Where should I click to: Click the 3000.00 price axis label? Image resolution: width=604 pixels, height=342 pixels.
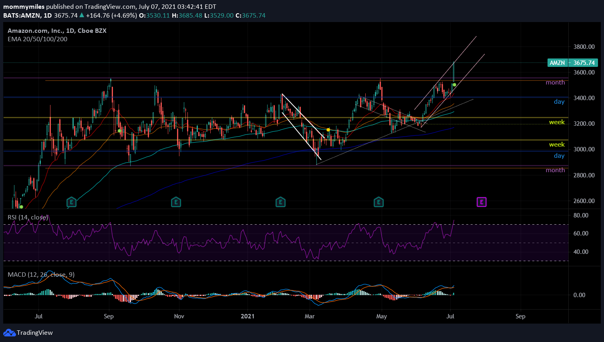pyautogui.click(x=584, y=149)
